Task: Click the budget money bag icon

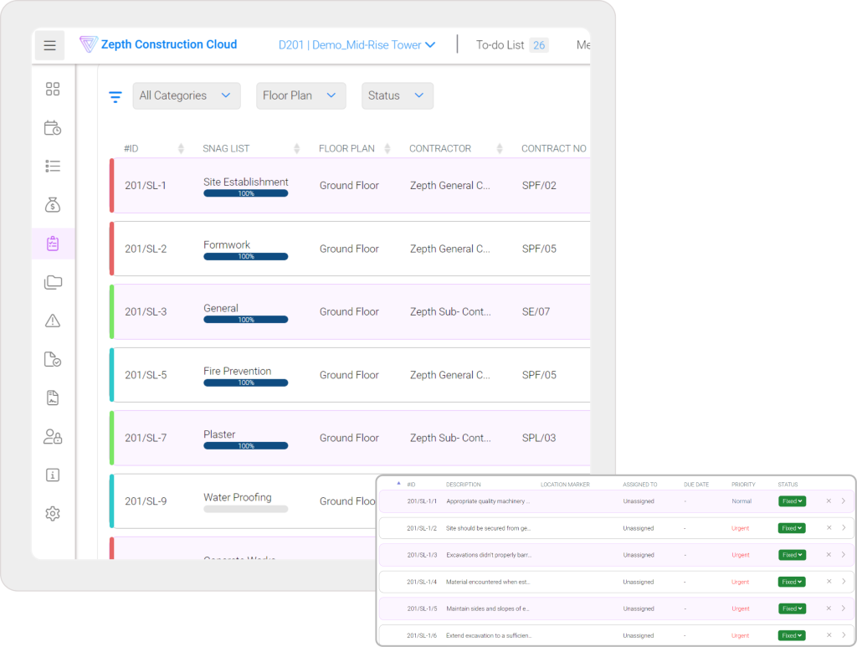Action: click(x=53, y=204)
